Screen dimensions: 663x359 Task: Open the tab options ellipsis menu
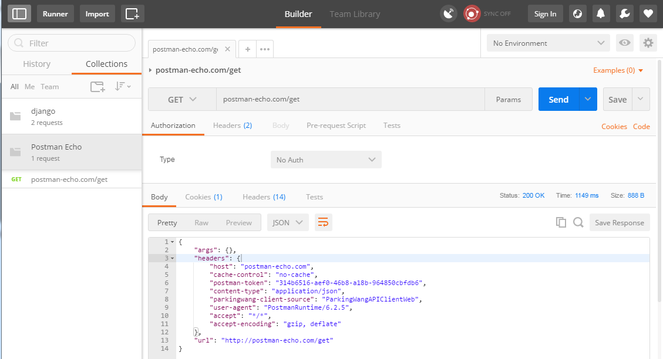(x=265, y=49)
